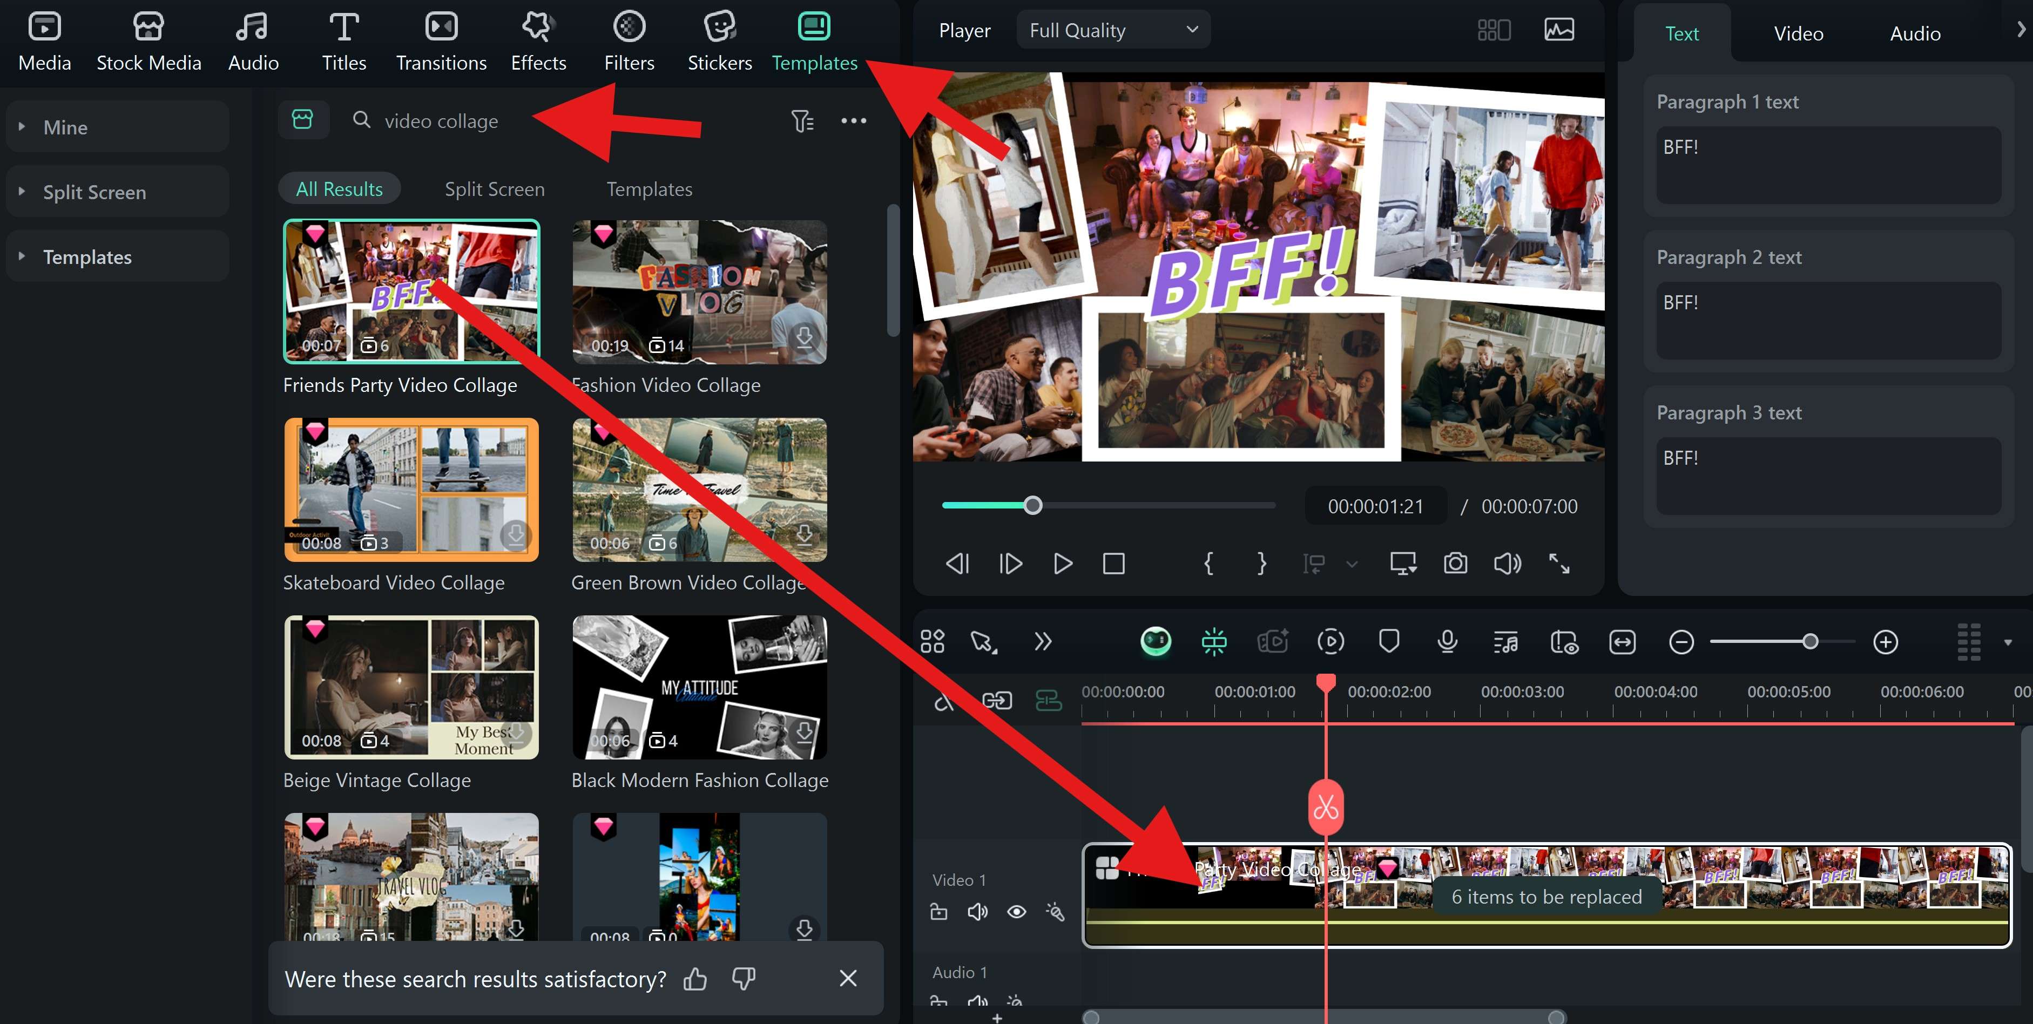Screen dimensions: 2033x1024
Task: Edit the Paragraph 3 text field
Action: (1828, 476)
